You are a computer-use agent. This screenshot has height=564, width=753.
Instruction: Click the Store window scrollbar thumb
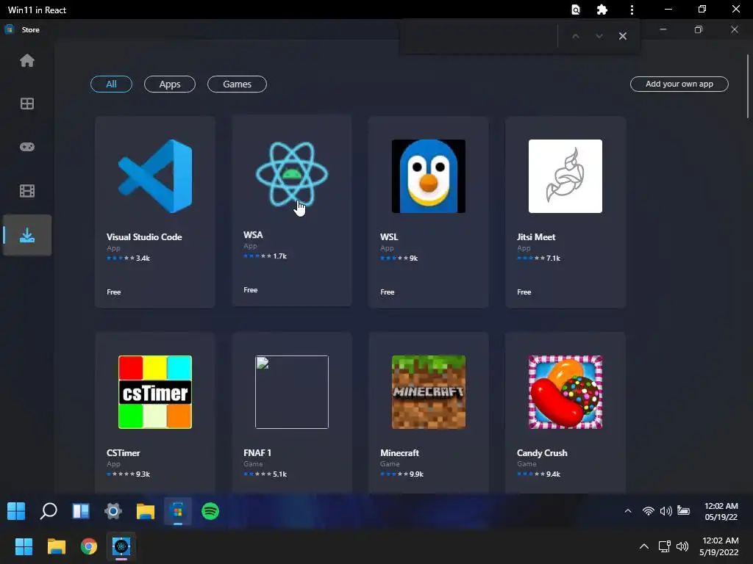(748, 87)
